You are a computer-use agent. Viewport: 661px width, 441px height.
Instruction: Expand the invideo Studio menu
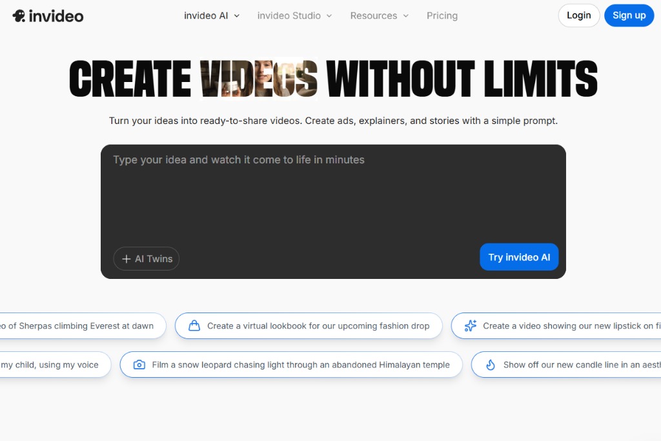[294, 15]
